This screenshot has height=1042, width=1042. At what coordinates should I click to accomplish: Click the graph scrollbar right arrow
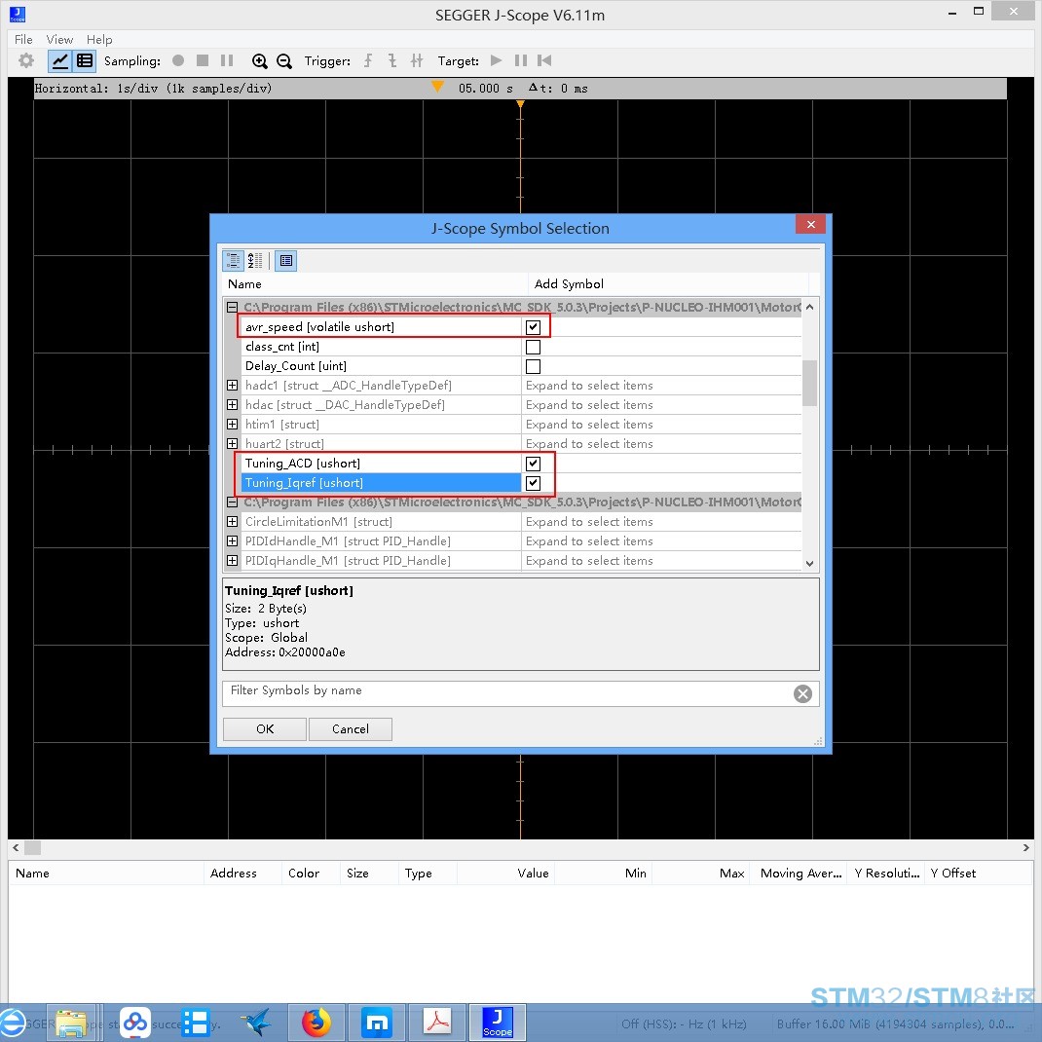1025,847
